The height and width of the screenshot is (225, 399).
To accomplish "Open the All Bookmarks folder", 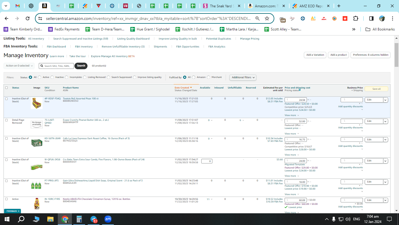I will pos(380,29).
